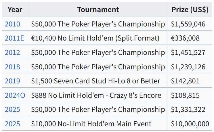The width and height of the screenshot is (214, 132).
Task: Click the 2018 year link
Action: coord(12,67)
